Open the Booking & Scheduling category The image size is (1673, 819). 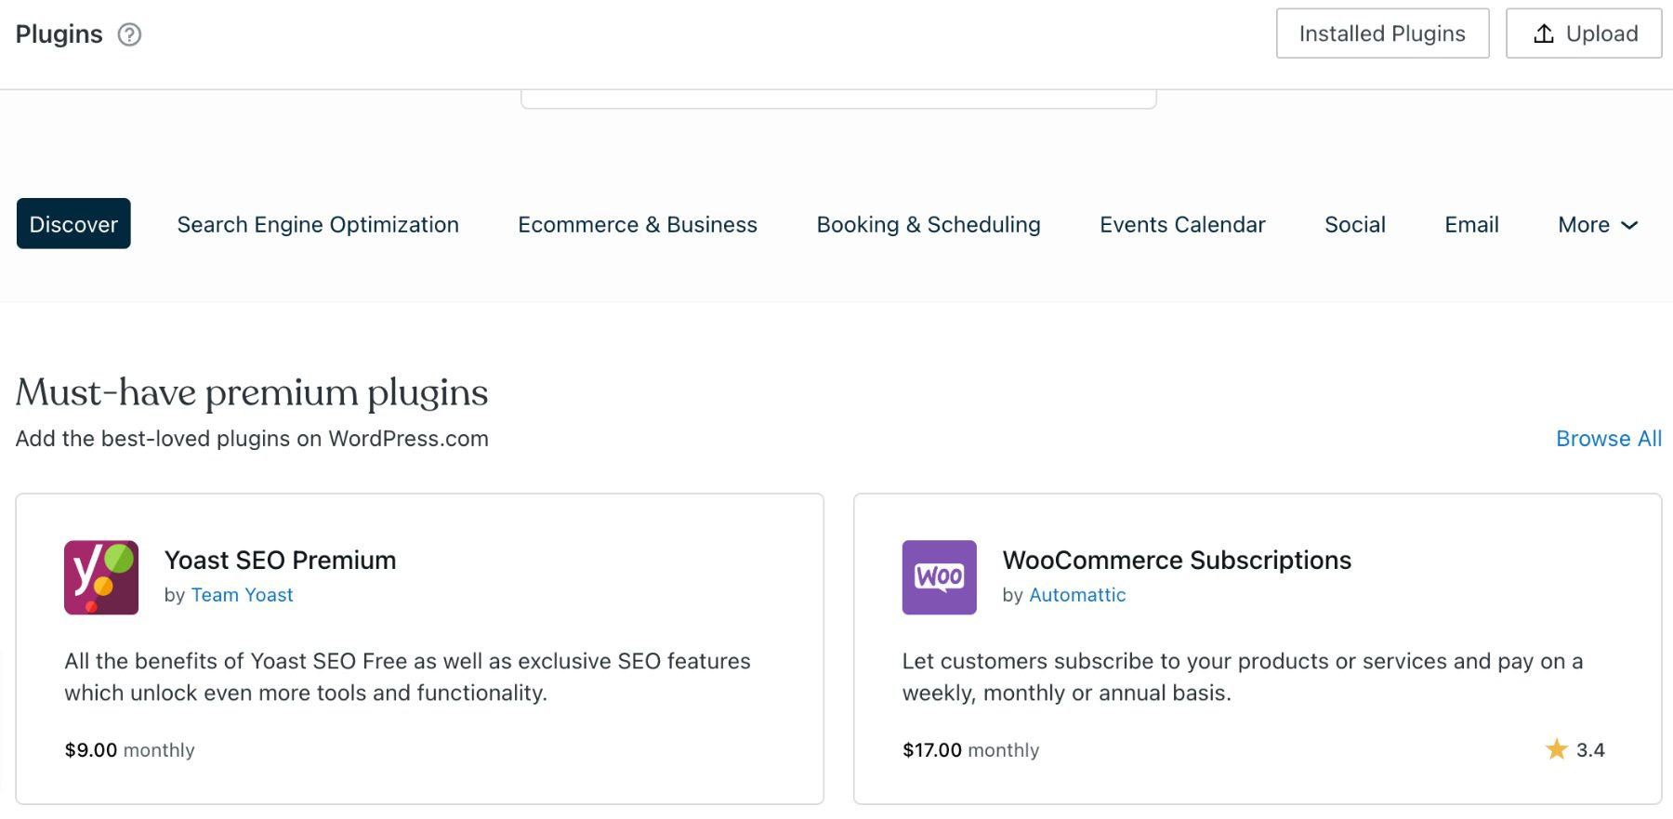coord(929,225)
